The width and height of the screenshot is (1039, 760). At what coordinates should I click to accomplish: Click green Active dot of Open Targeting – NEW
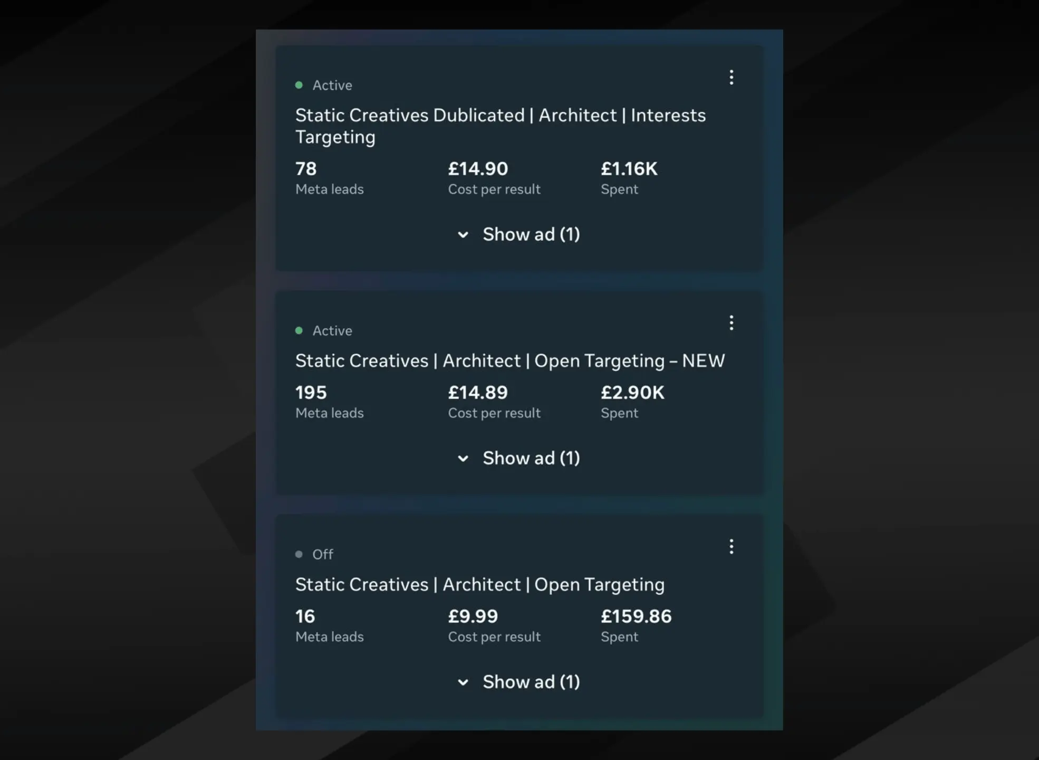click(299, 330)
